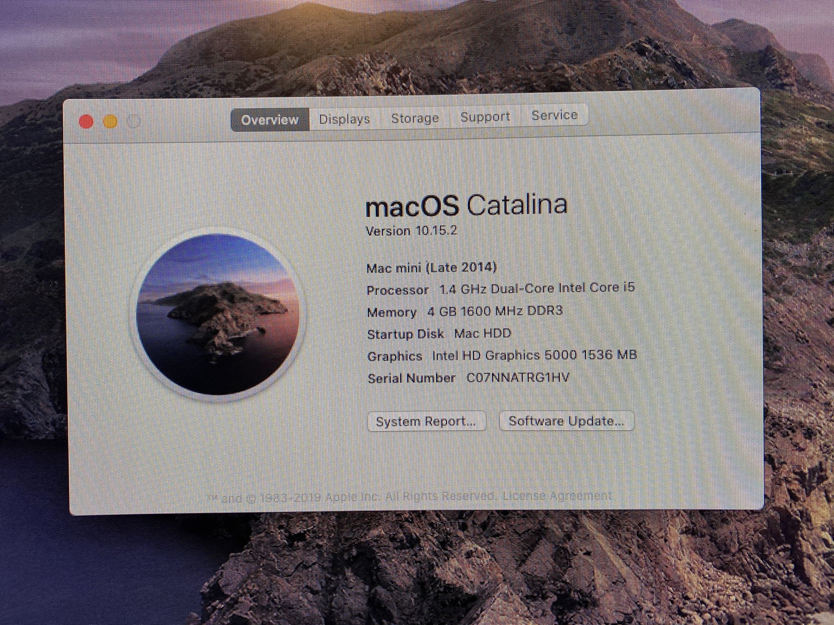The height and width of the screenshot is (625, 834).
Task: Click the Startup Disk Mac HDD text
Action: 439,334
